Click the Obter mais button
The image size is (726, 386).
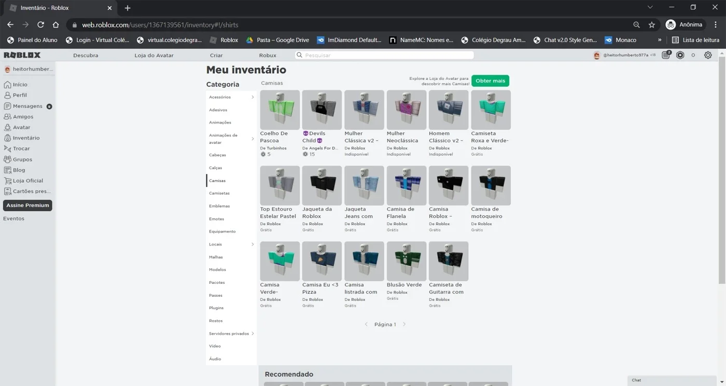[490, 81]
